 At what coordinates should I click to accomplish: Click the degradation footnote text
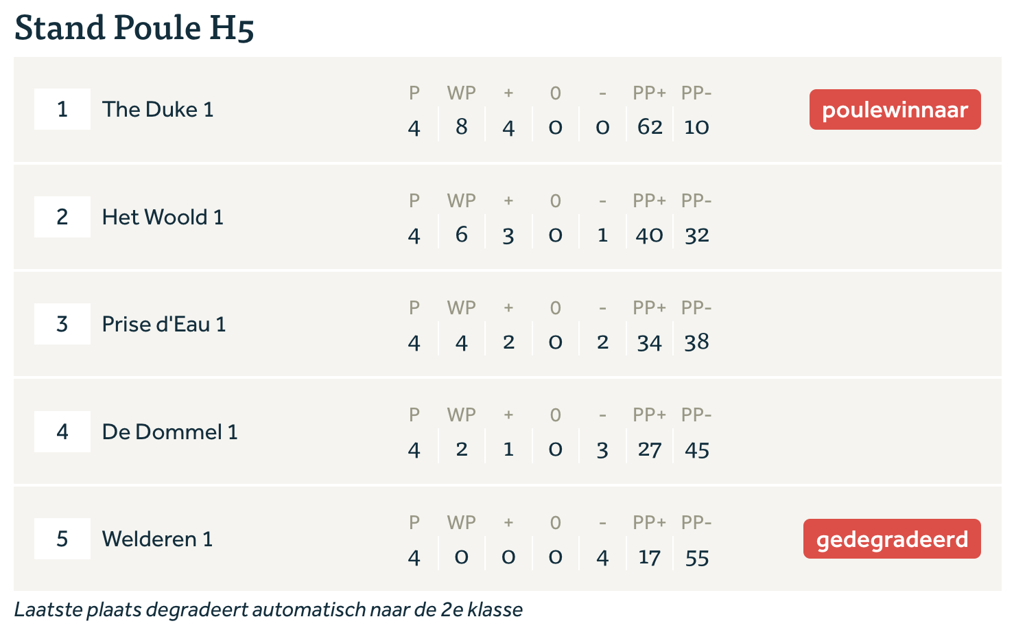268,609
